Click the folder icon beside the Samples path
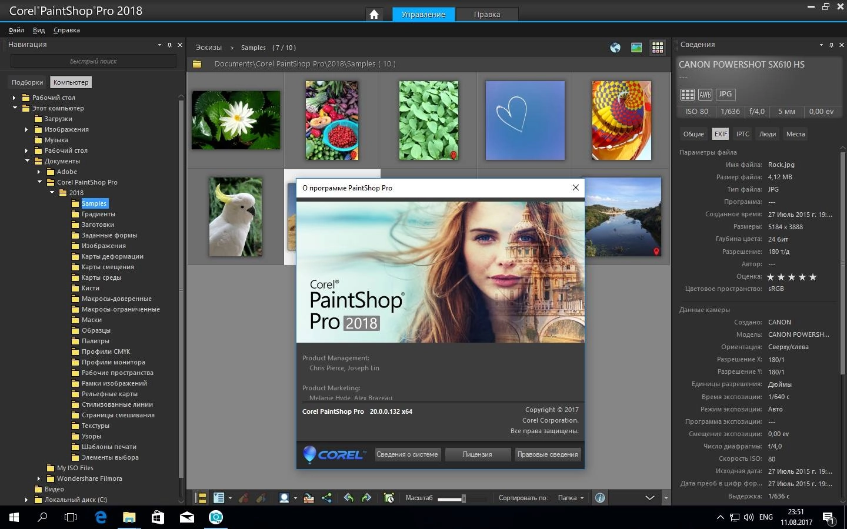This screenshot has width=847, height=529. point(197,63)
